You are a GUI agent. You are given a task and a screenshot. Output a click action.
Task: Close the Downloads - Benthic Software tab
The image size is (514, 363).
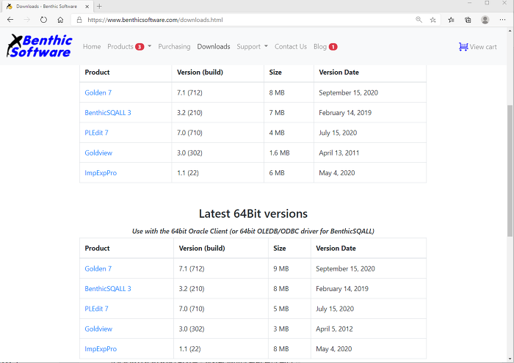87,6
